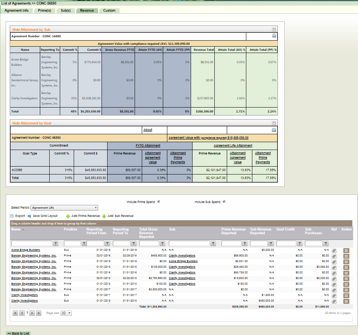Toggle Include Sub Spend checkbox
Screen dimensions: 358x335
click(x=224, y=202)
